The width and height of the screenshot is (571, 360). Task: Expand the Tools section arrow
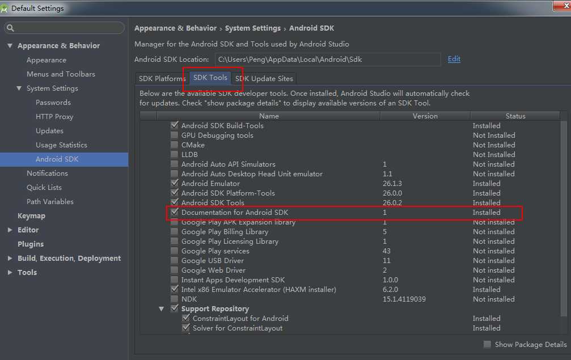[10, 272]
